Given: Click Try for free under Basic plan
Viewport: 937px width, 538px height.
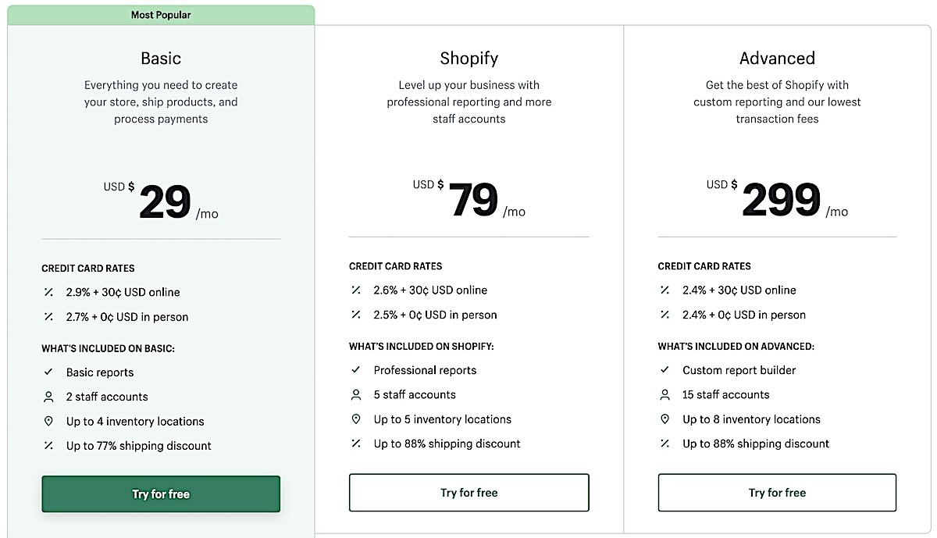Looking at the screenshot, I should tap(161, 494).
